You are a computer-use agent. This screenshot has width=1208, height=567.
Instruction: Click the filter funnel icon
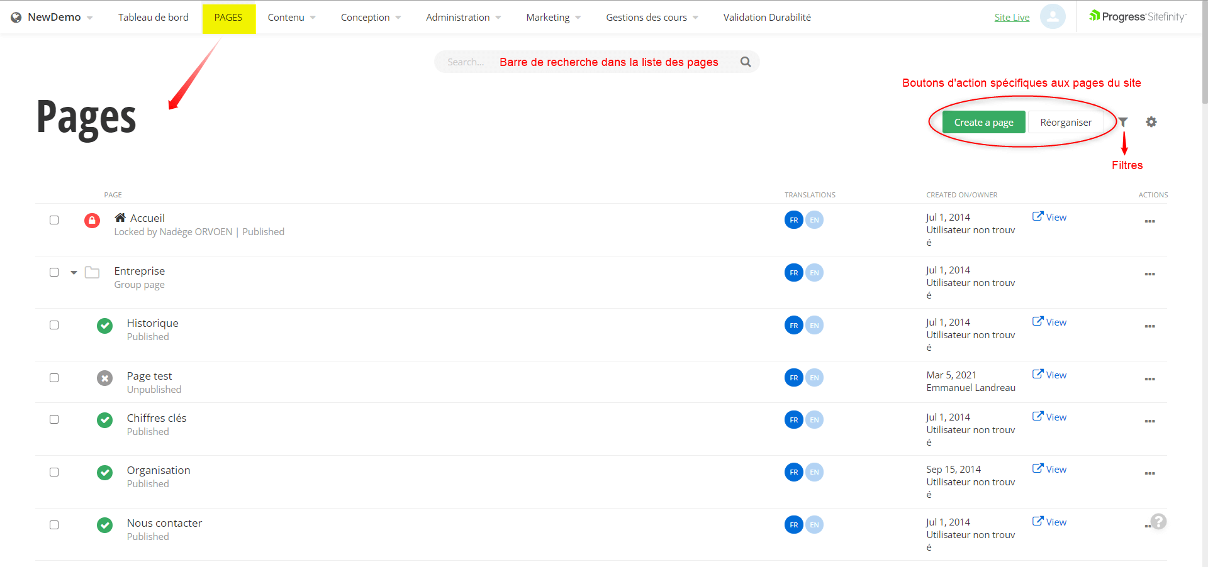(x=1123, y=122)
